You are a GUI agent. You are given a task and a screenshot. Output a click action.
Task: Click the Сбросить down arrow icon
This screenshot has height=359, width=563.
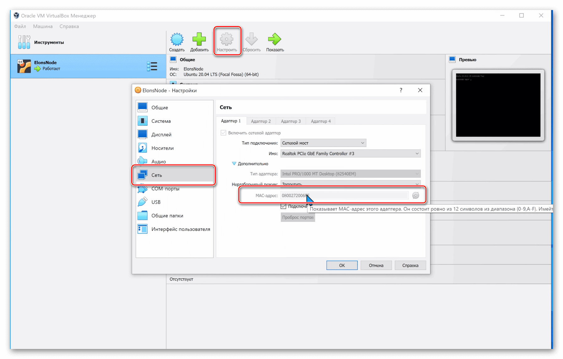252,39
